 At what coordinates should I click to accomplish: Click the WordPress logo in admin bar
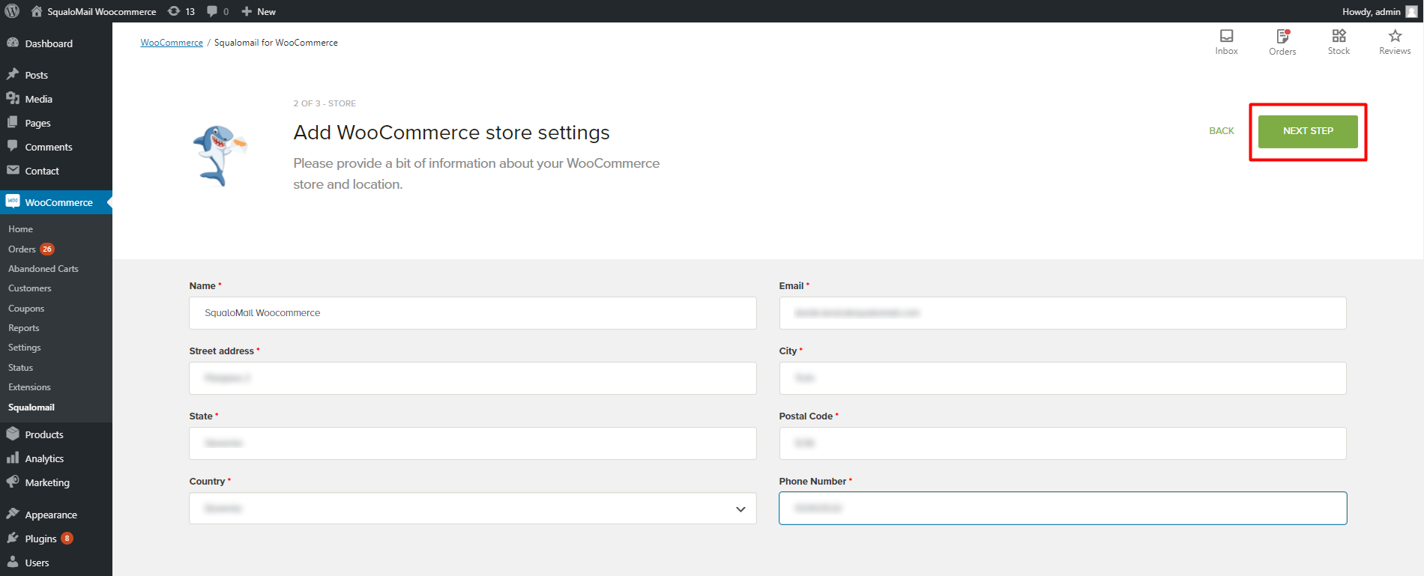[12, 11]
